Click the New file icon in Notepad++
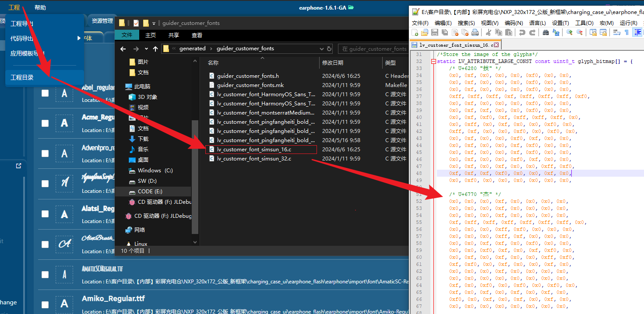The height and width of the screenshot is (314, 644). 415,32
